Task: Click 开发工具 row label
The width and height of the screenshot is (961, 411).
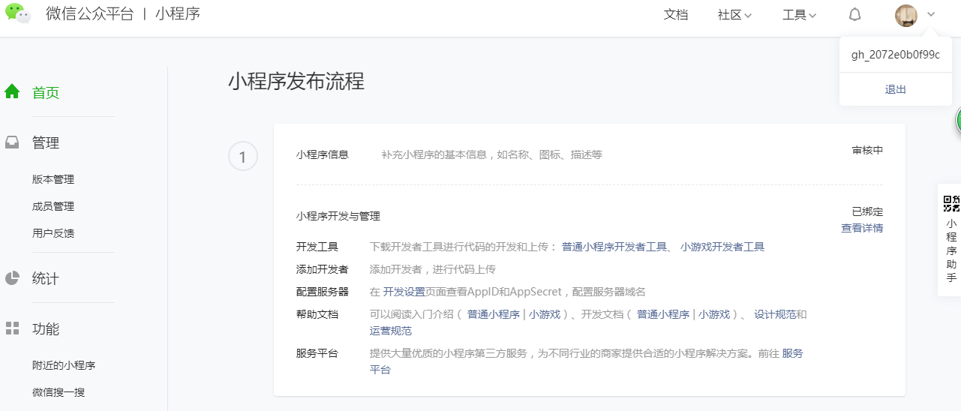Action: [317, 247]
